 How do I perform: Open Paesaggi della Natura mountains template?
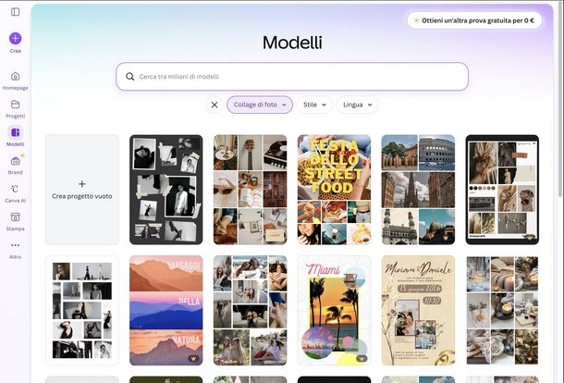[x=166, y=310]
